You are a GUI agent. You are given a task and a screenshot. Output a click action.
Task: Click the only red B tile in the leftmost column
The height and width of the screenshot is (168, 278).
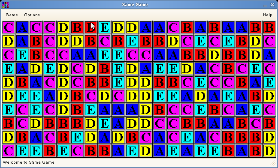[9, 123]
